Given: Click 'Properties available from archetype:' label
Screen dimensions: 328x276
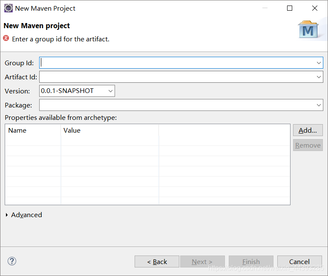Looking at the screenshot, I should coord(60,117).
